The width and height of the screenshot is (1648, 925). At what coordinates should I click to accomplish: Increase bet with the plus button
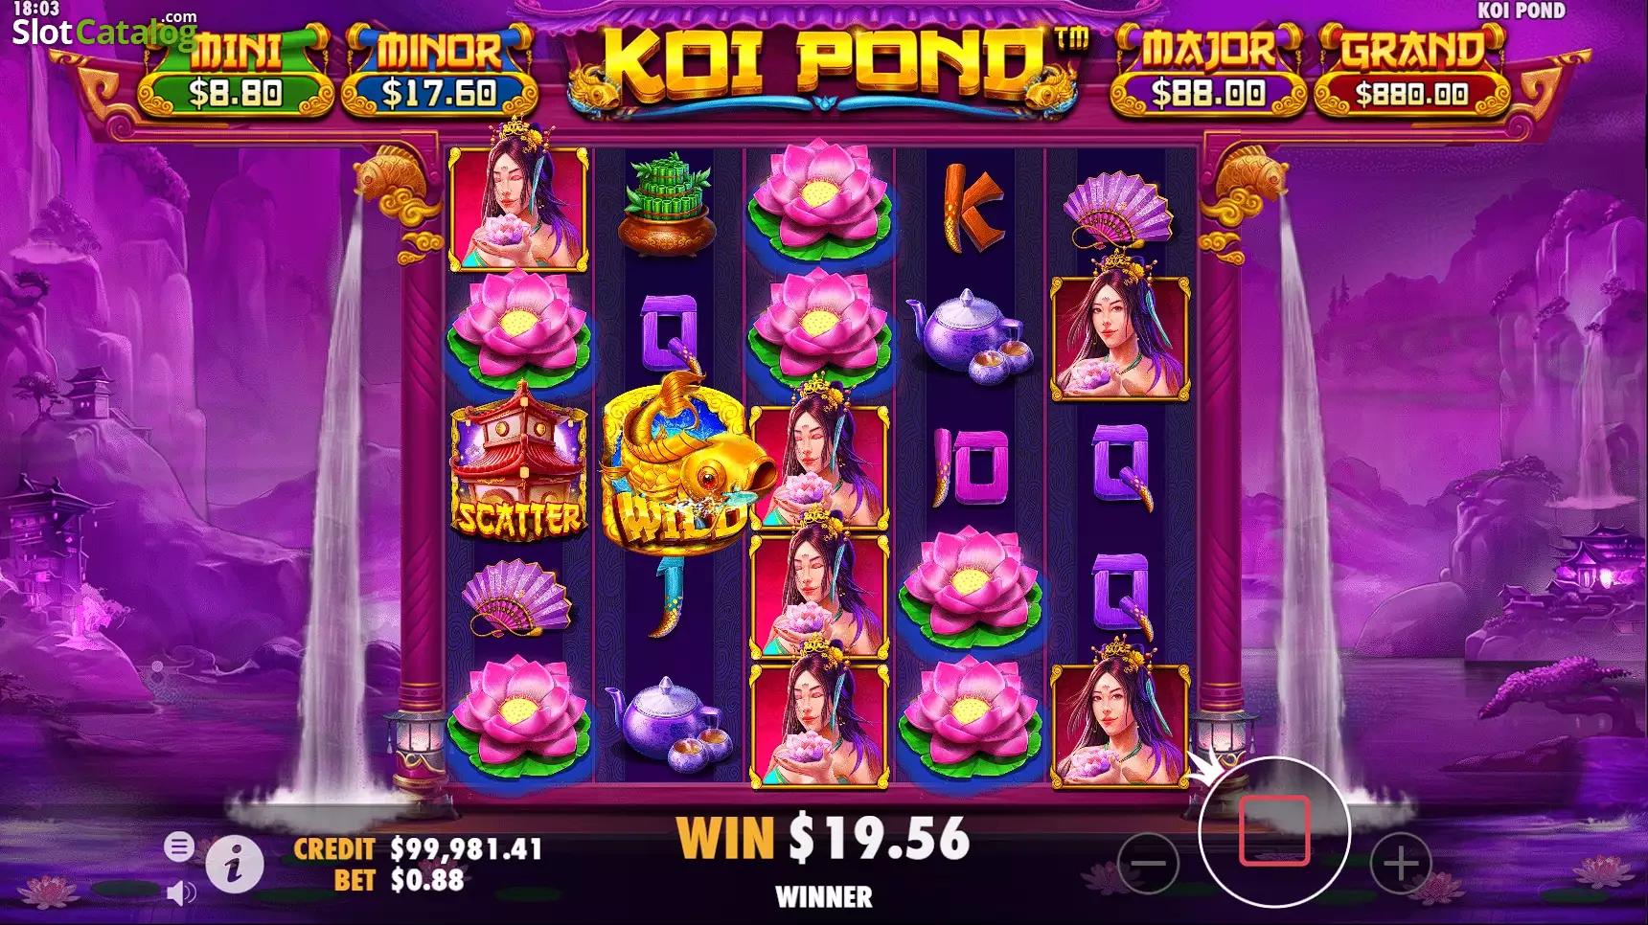(x=1401, y=864)
